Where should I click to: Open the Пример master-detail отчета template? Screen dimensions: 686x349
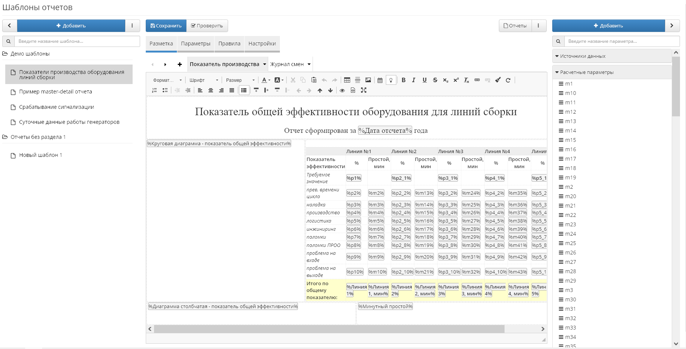tap(56, 92)
